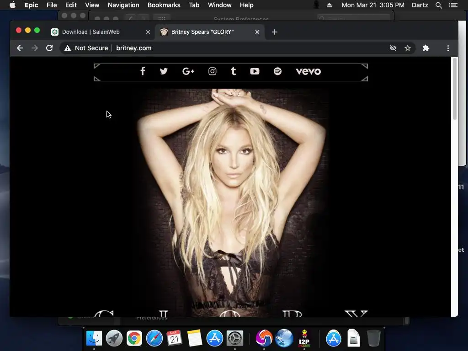Open the Trash in the Dock
The image size is (468, 351).
pyautogui.click(x=373, y=338)
